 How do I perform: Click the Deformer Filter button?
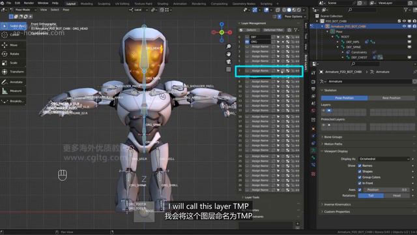(x=273, y=30)
